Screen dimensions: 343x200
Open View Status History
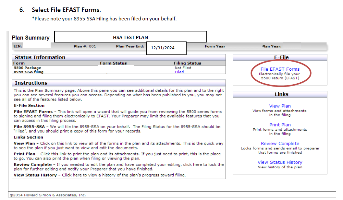pyautogui.click(x=280, y=162)
